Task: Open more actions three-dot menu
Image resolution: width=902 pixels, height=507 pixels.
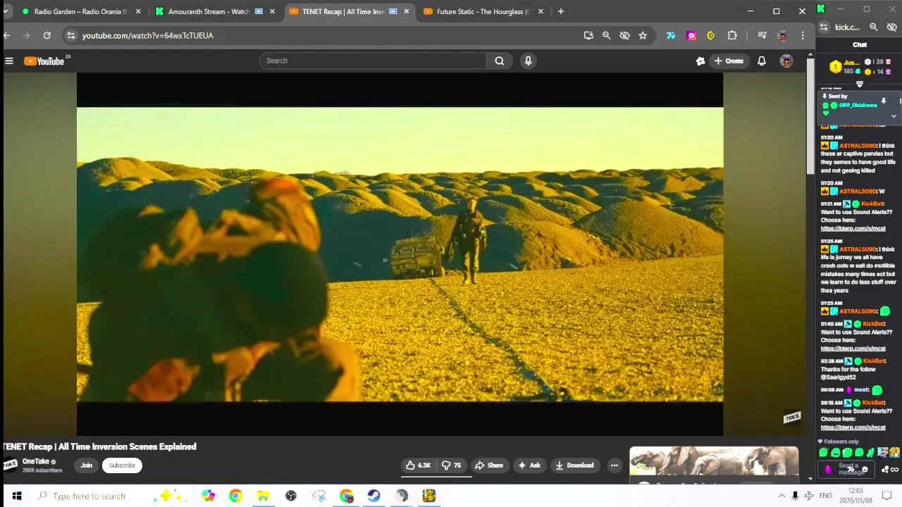Action: tap(614, 465)
